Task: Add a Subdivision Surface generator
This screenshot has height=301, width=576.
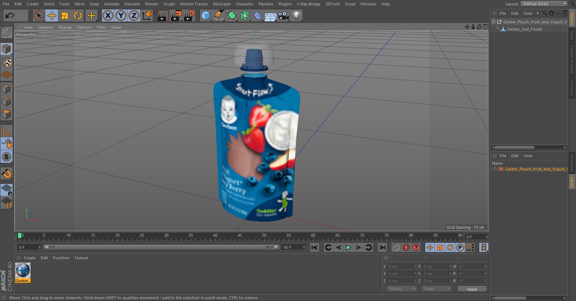Action: [232, 15]
